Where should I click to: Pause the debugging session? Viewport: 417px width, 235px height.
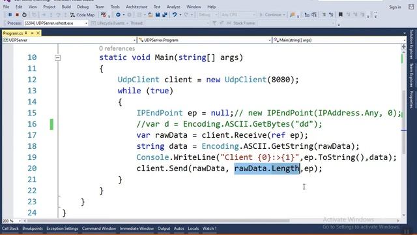pyautogui.click(x=10, y=15)
